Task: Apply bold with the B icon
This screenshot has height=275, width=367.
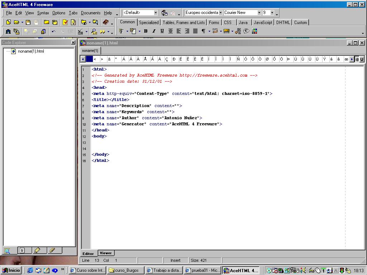Action: (x=146, y=31)
